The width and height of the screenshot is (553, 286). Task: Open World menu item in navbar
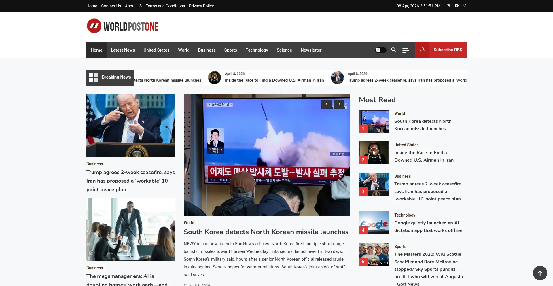pos(184,50)
